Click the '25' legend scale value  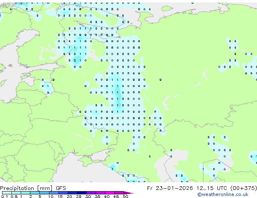[79, 196]
